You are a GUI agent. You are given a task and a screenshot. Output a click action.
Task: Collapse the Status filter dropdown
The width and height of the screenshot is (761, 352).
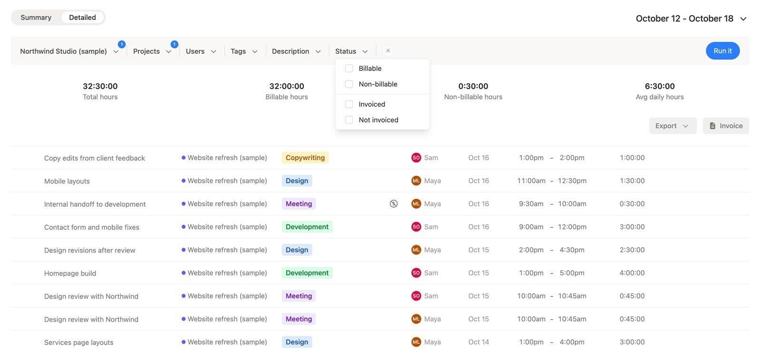point(351,51)
